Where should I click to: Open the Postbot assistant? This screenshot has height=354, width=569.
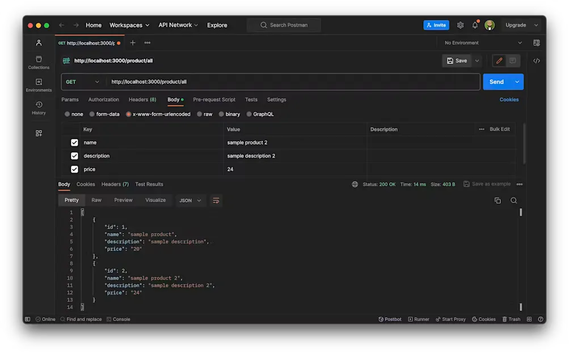click(x=390, y=319)
